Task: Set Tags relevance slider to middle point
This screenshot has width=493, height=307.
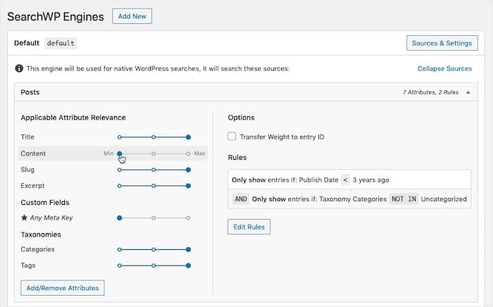Action: (154, 265)
